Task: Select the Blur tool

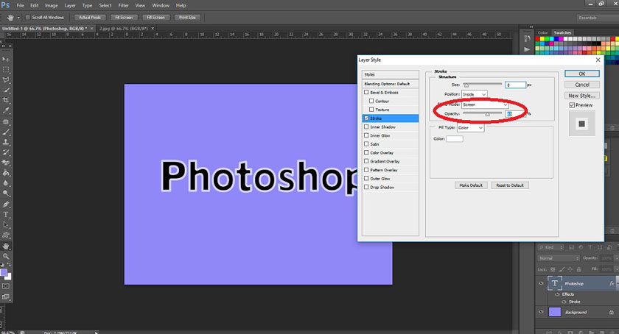Action: 6,183
